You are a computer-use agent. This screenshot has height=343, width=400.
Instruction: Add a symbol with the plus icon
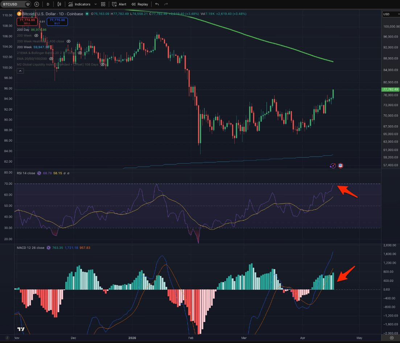37,4
